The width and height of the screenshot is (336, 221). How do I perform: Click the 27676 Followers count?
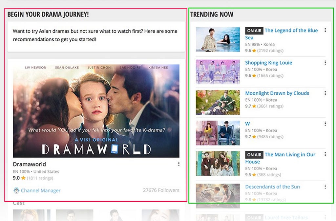coord(161,190)
